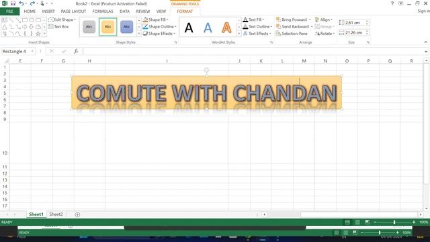Switch to Page Layout view in status bar
This screenshot has width=430, height=242.
pos(357,223)
